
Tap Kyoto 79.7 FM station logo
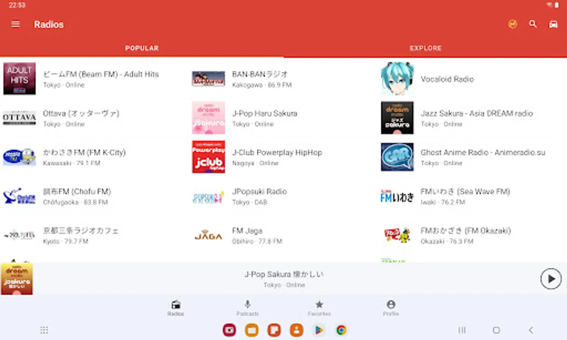[19, 235]
